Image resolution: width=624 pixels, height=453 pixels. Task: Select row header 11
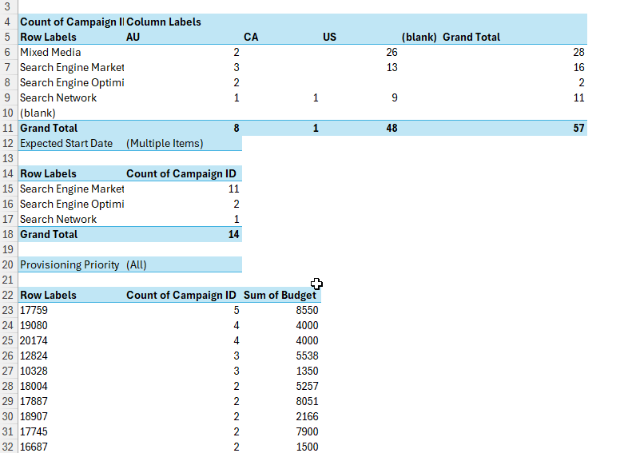7,128
